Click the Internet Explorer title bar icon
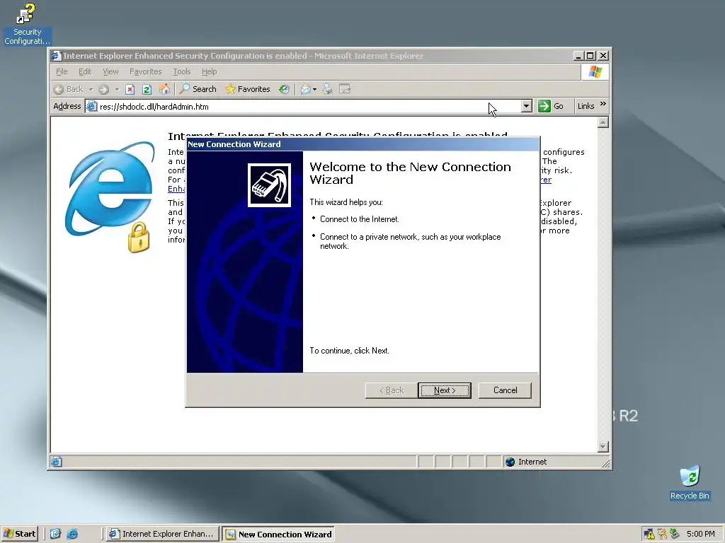The image size is (725, 543). [x=57, y=56]
